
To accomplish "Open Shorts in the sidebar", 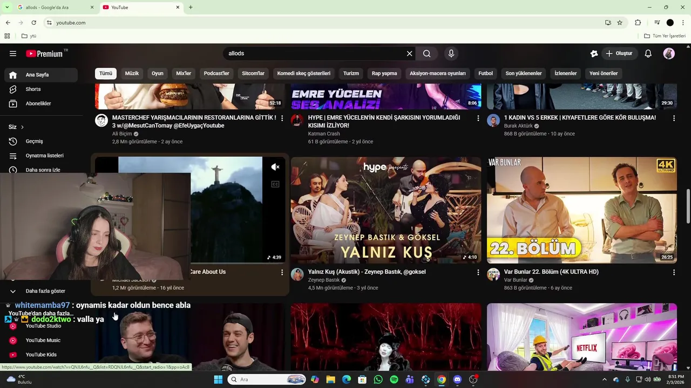I will pyautogui.click(x=41, y=89).
